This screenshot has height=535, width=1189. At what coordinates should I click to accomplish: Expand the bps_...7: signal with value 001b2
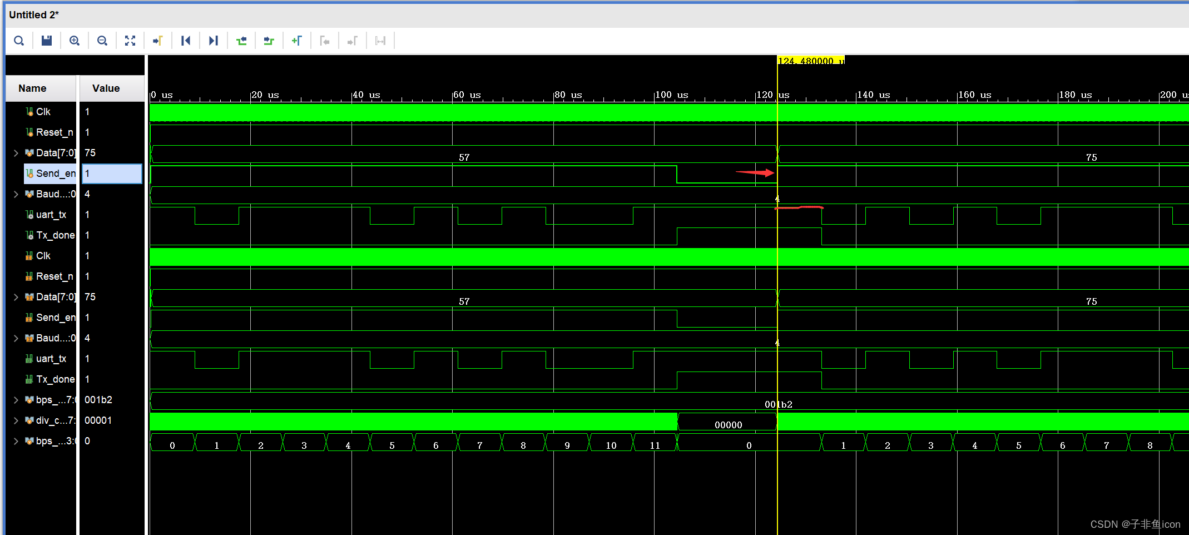click(x=16, y=400)
